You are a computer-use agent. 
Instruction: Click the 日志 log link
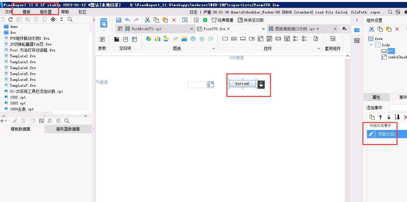pos(194,12)
